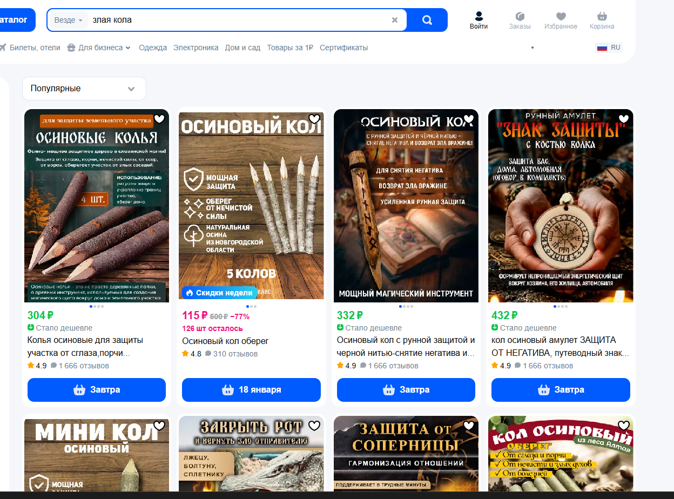The height and width of the screenshot is (499, 674).
Task: Favorite the Знак Защиты amulet card
Action: [x=624, y=118]
